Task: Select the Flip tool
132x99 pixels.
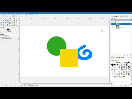Action: (x=5, y=23)
